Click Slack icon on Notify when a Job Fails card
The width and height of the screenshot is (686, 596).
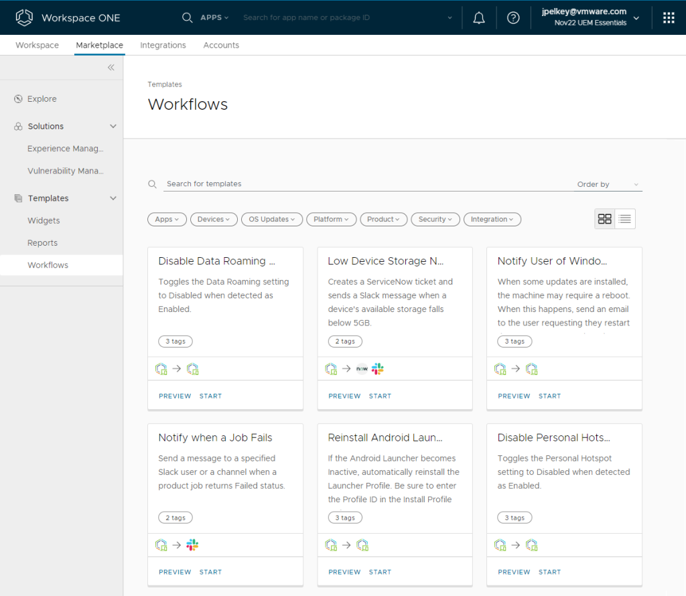click(192, 545)
